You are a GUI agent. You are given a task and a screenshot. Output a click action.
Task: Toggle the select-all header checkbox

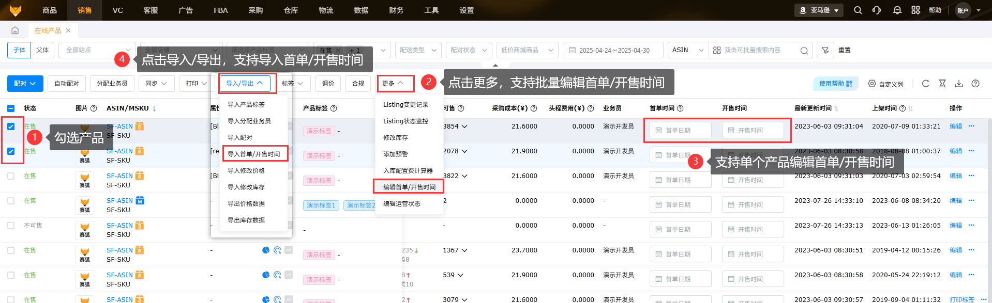tap(11, 108)
